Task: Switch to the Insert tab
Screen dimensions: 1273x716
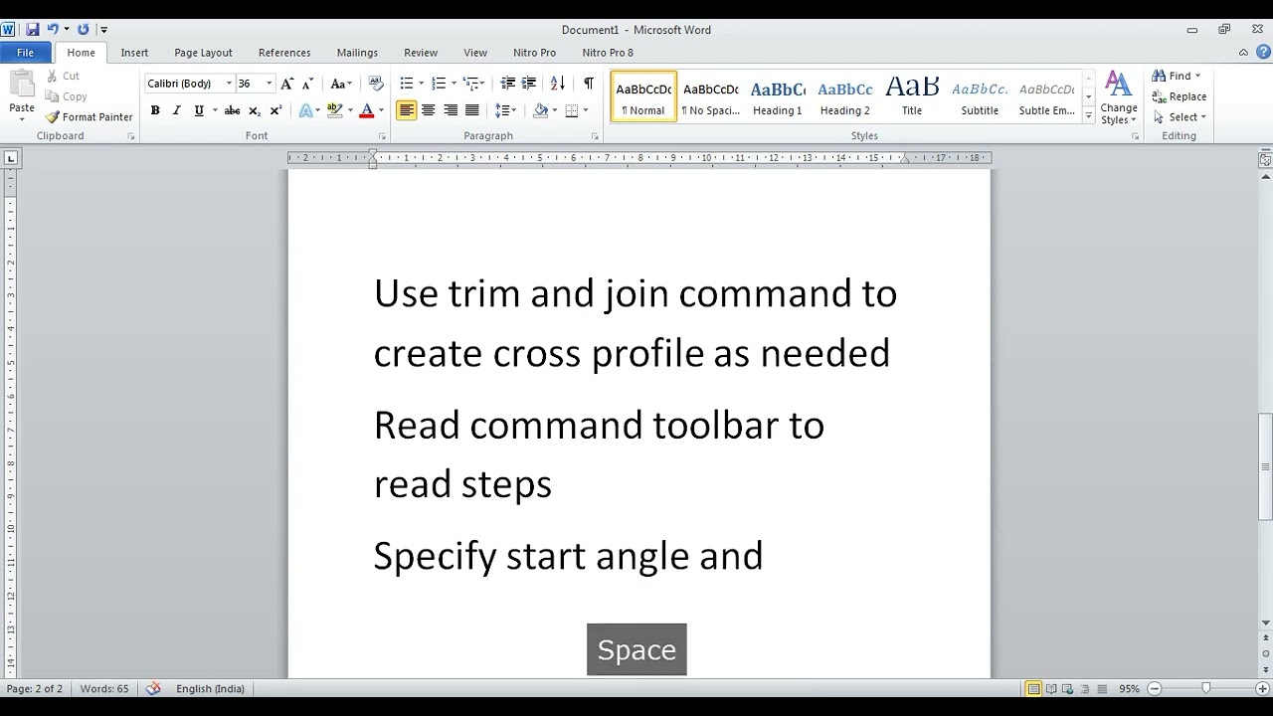Action: pos(134,53)
